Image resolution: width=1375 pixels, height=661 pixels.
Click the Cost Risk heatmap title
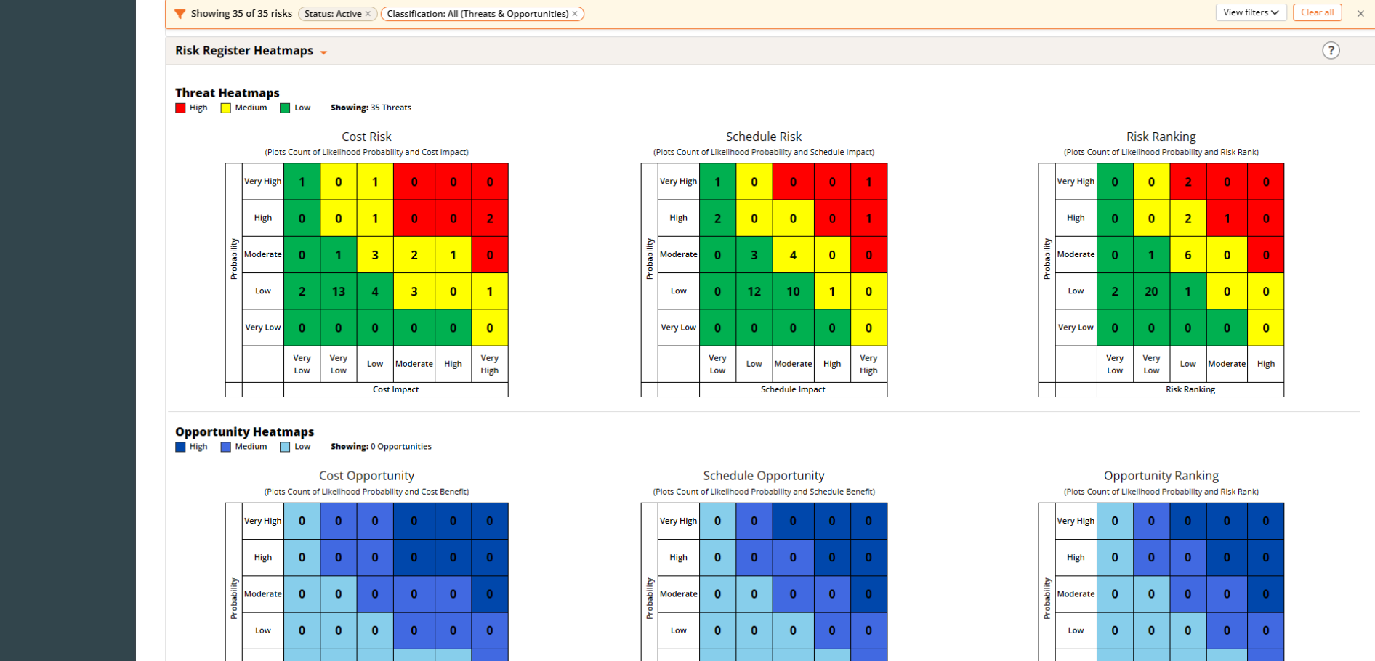click(366, 137)
